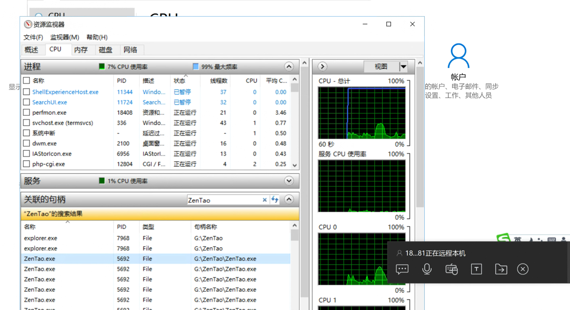Switch to the 网络 tab
The image size is (570, 310).
(130, 50)
